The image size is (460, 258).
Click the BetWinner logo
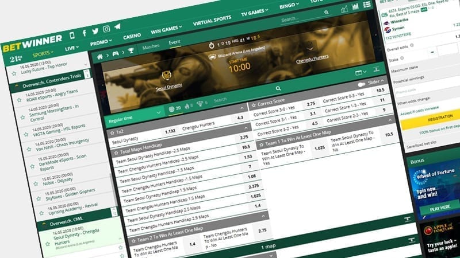click(x=32, y=44)
